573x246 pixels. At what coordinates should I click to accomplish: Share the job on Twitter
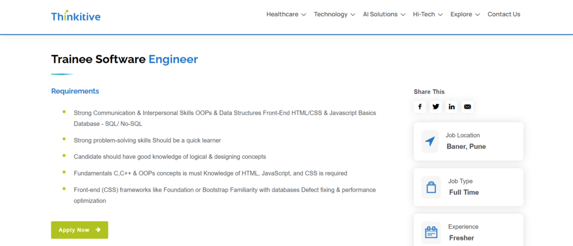click(436, 106)
